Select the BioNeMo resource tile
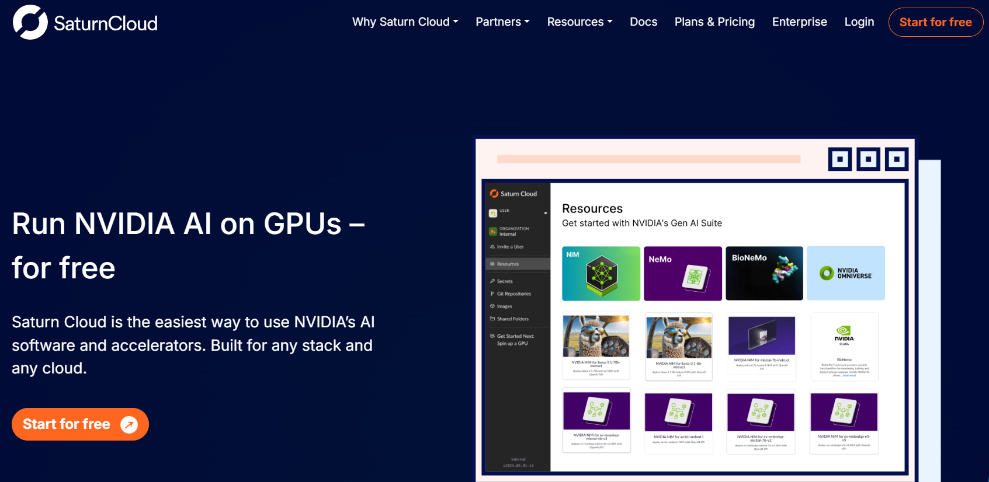 (764, 273)
